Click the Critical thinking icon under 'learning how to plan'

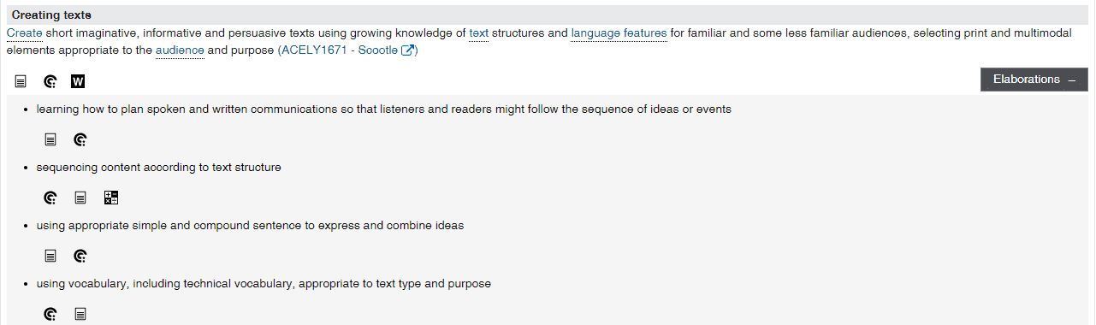click(80, 139)
